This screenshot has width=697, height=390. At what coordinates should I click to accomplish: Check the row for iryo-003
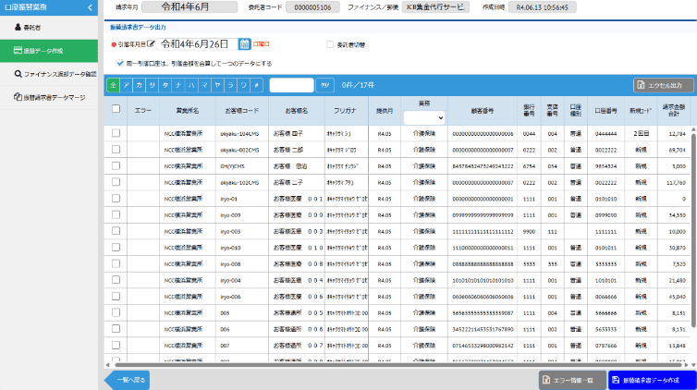pos(116,230)
